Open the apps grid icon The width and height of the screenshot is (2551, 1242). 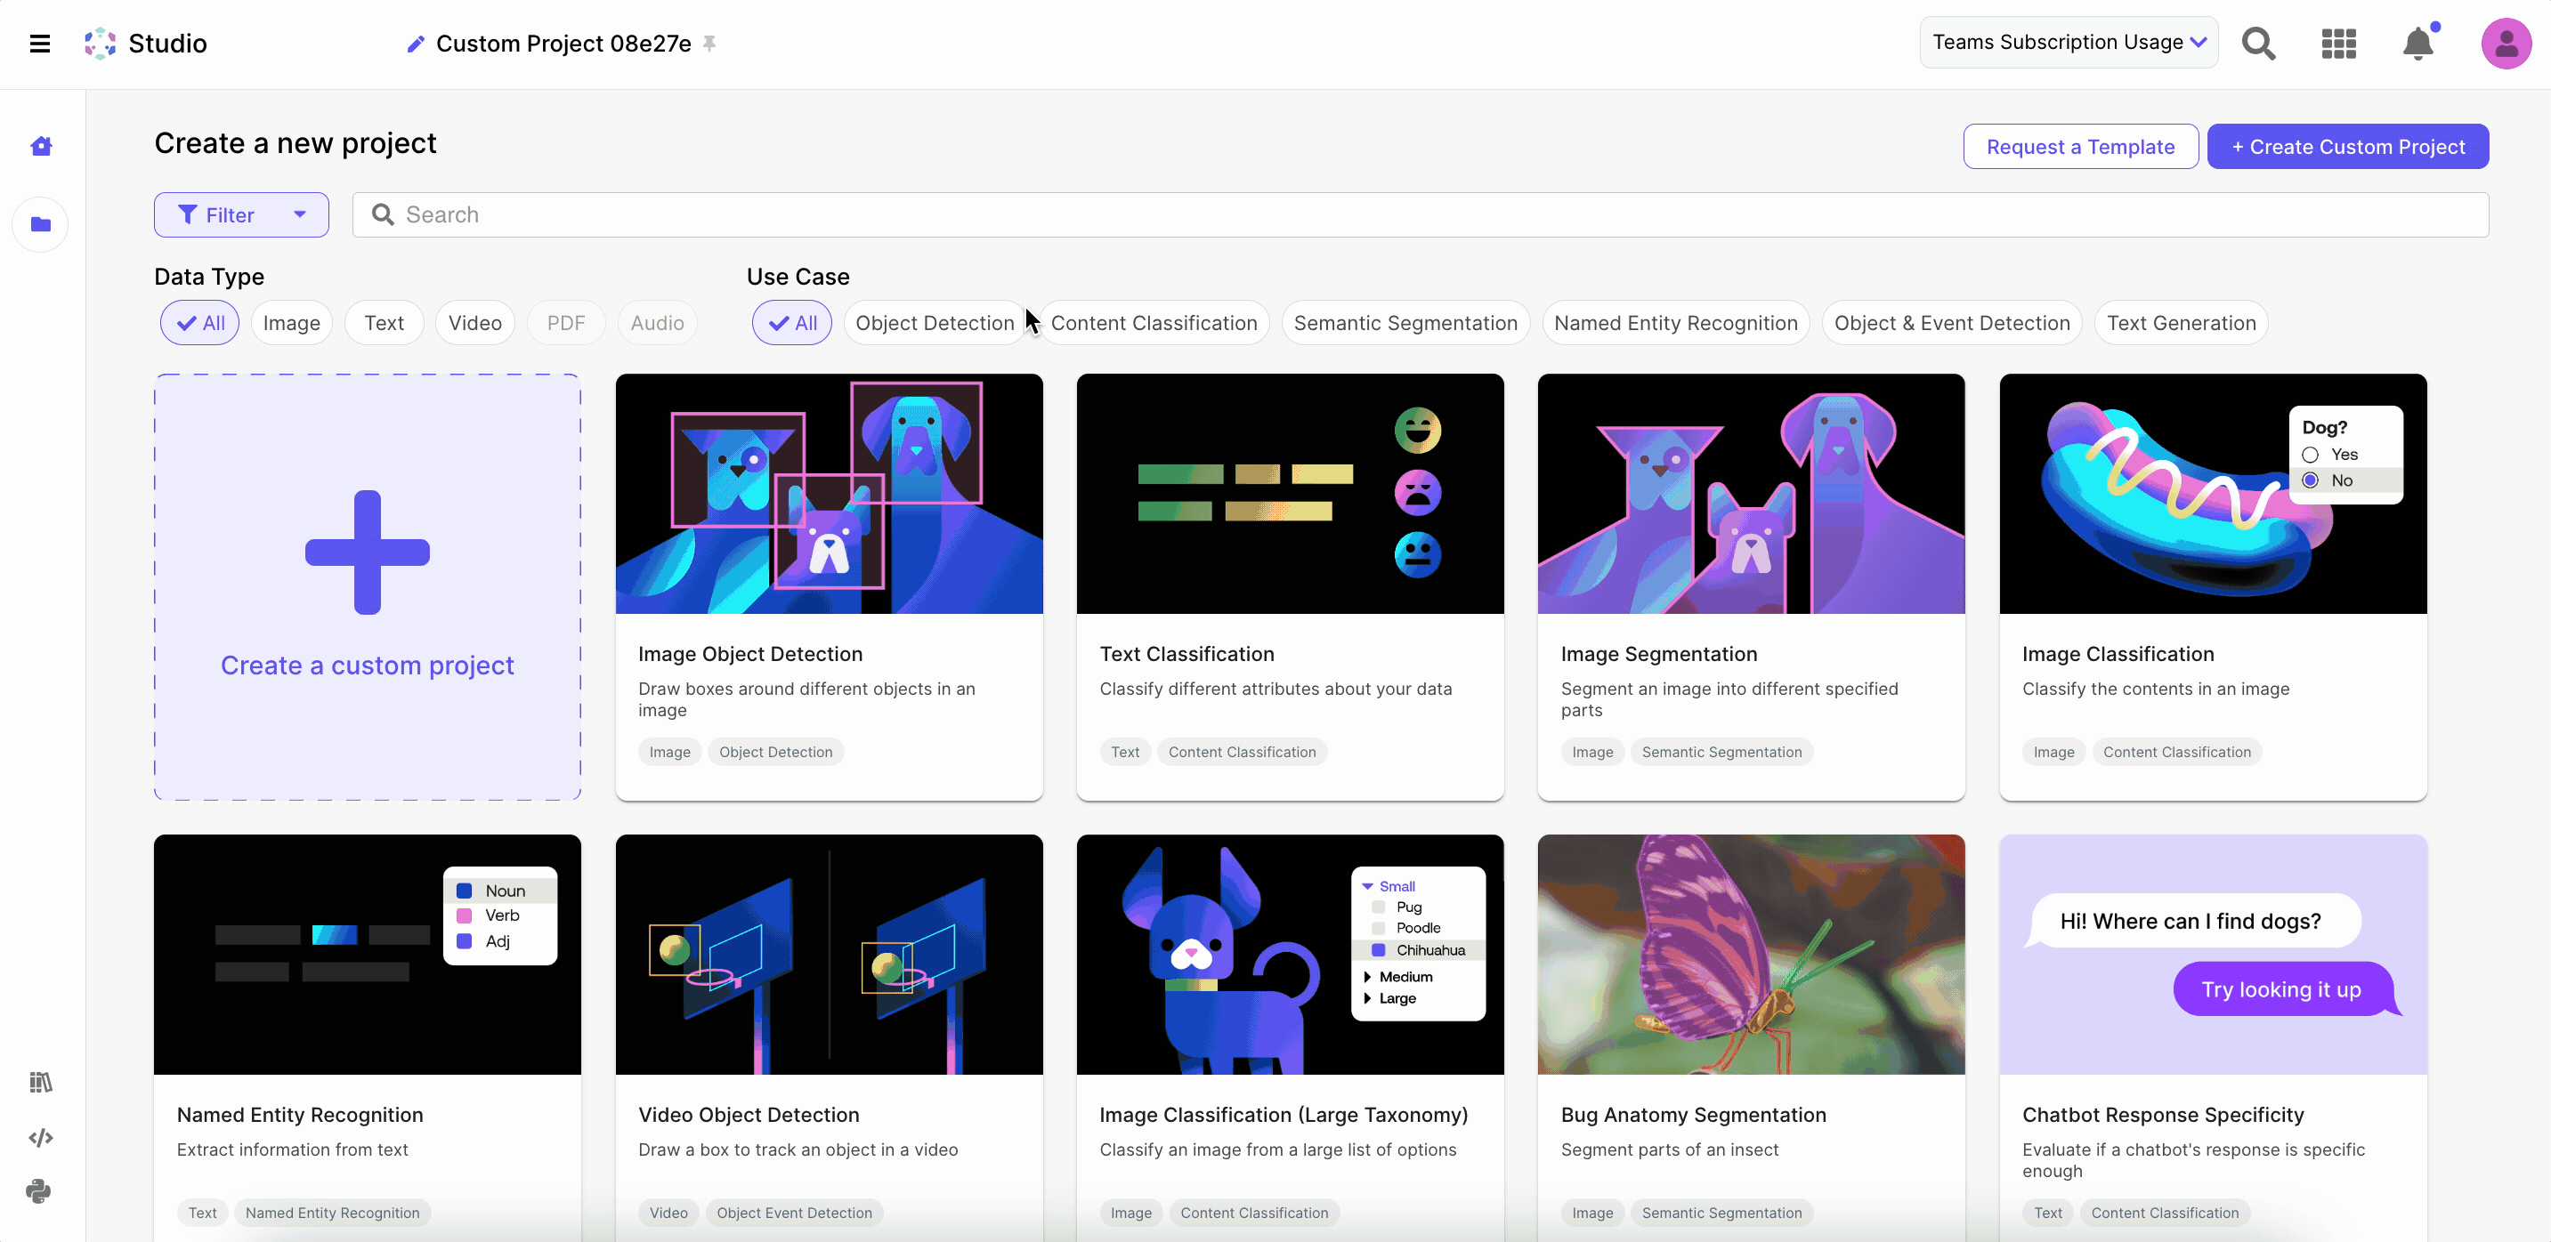click(2338, 44)
